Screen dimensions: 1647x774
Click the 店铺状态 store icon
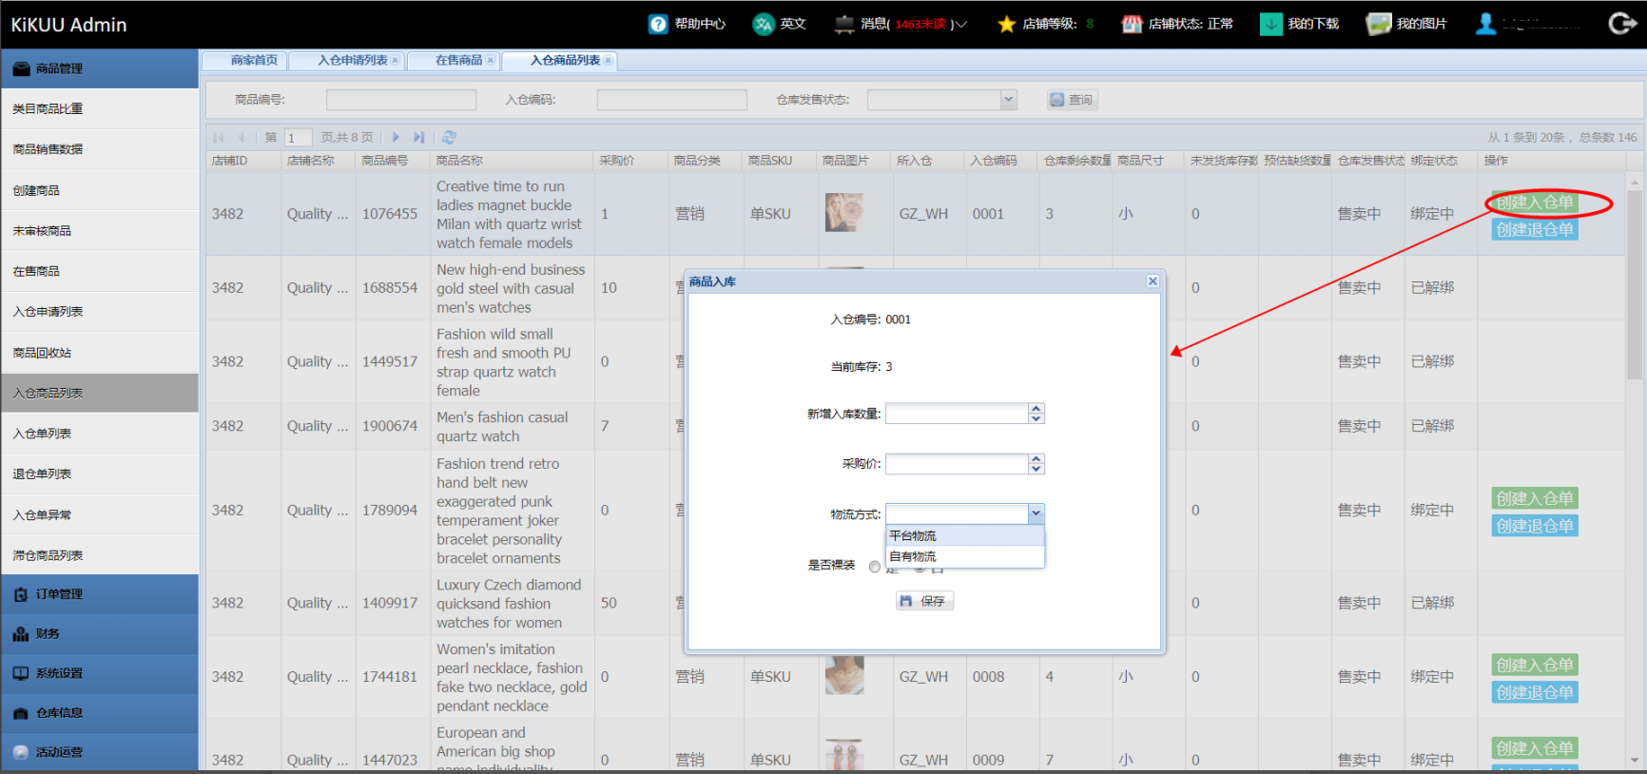pos(1132,24)
